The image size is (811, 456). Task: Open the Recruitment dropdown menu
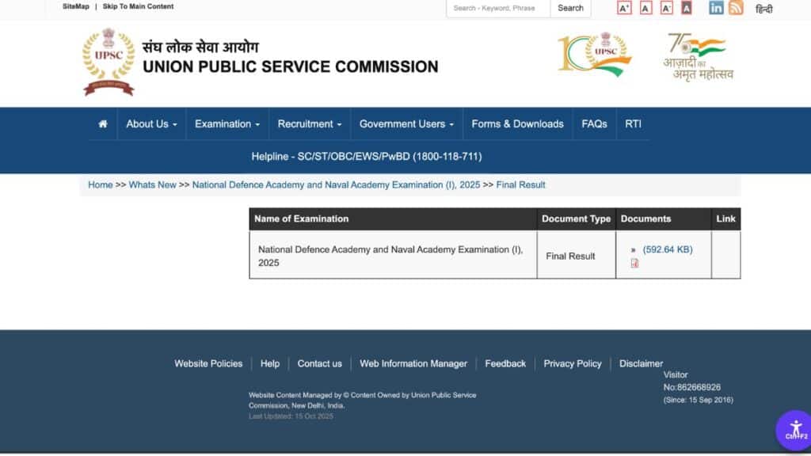tap(309, 124)
